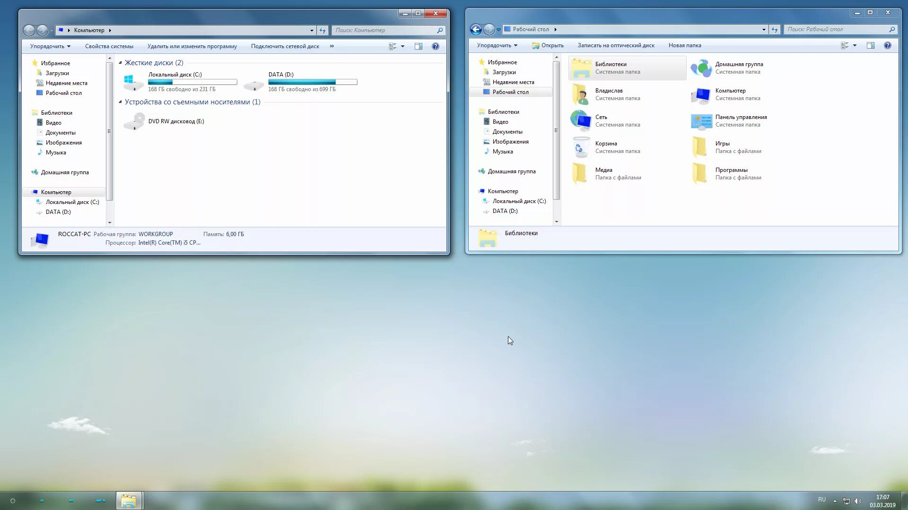This screenshot has height=510, width=908.
Task: Click clock 17:07 in taskbar
Action: coord(882,497)
